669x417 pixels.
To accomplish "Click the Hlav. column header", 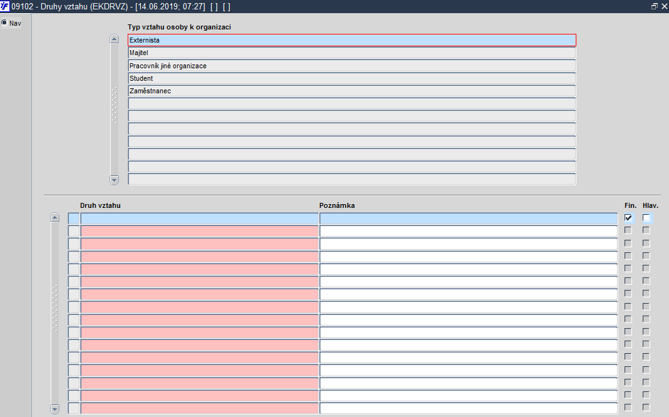I will (x=650, y=205).
